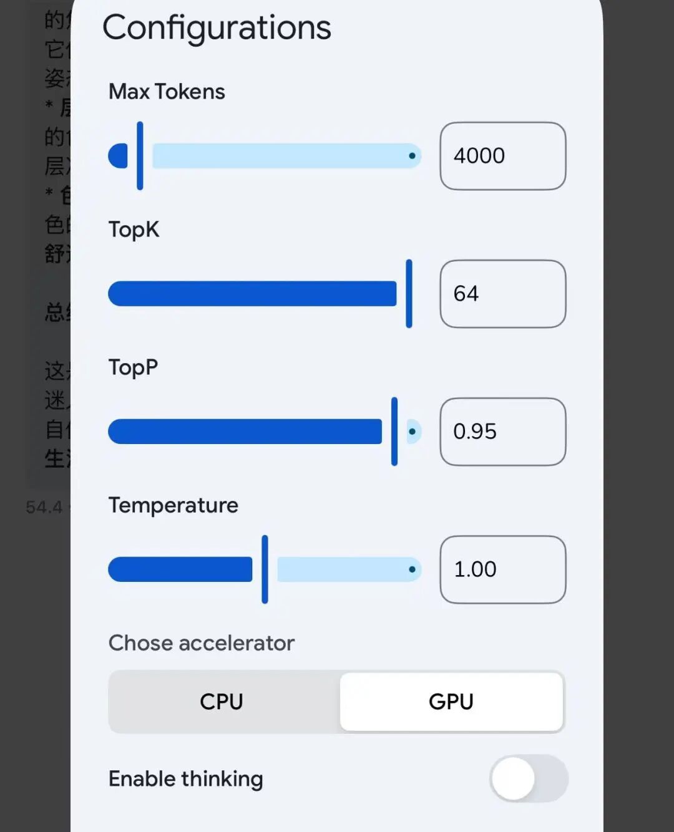
Task: Click the filled TopP slider track
Action: (x=245, y=432)
